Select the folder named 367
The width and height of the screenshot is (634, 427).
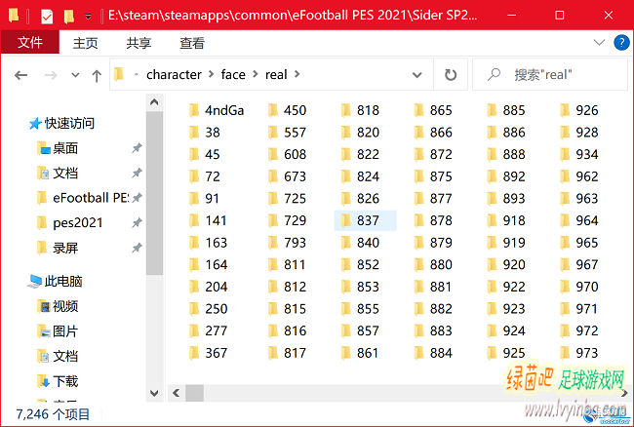(x=208, y=353)
